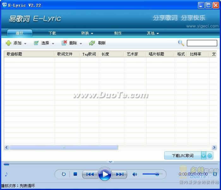Click the Refresh (刷新) green arrows icon
Screen dimensions: 221x190
(x=92, y=43)
